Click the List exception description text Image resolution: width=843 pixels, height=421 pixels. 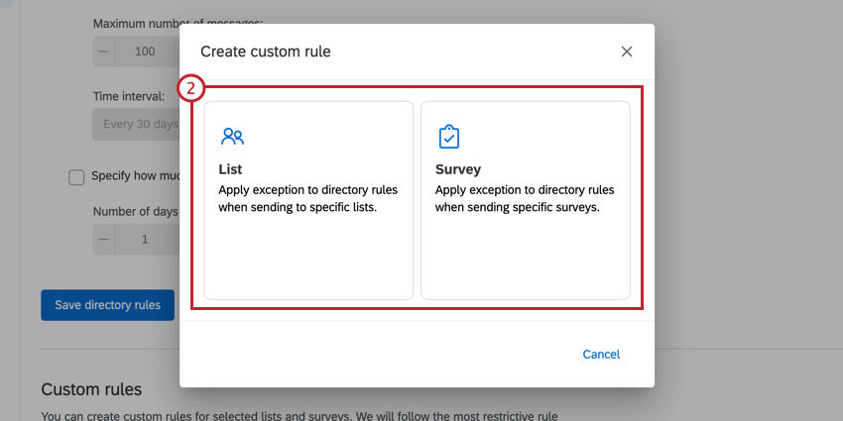pos(298,199)
